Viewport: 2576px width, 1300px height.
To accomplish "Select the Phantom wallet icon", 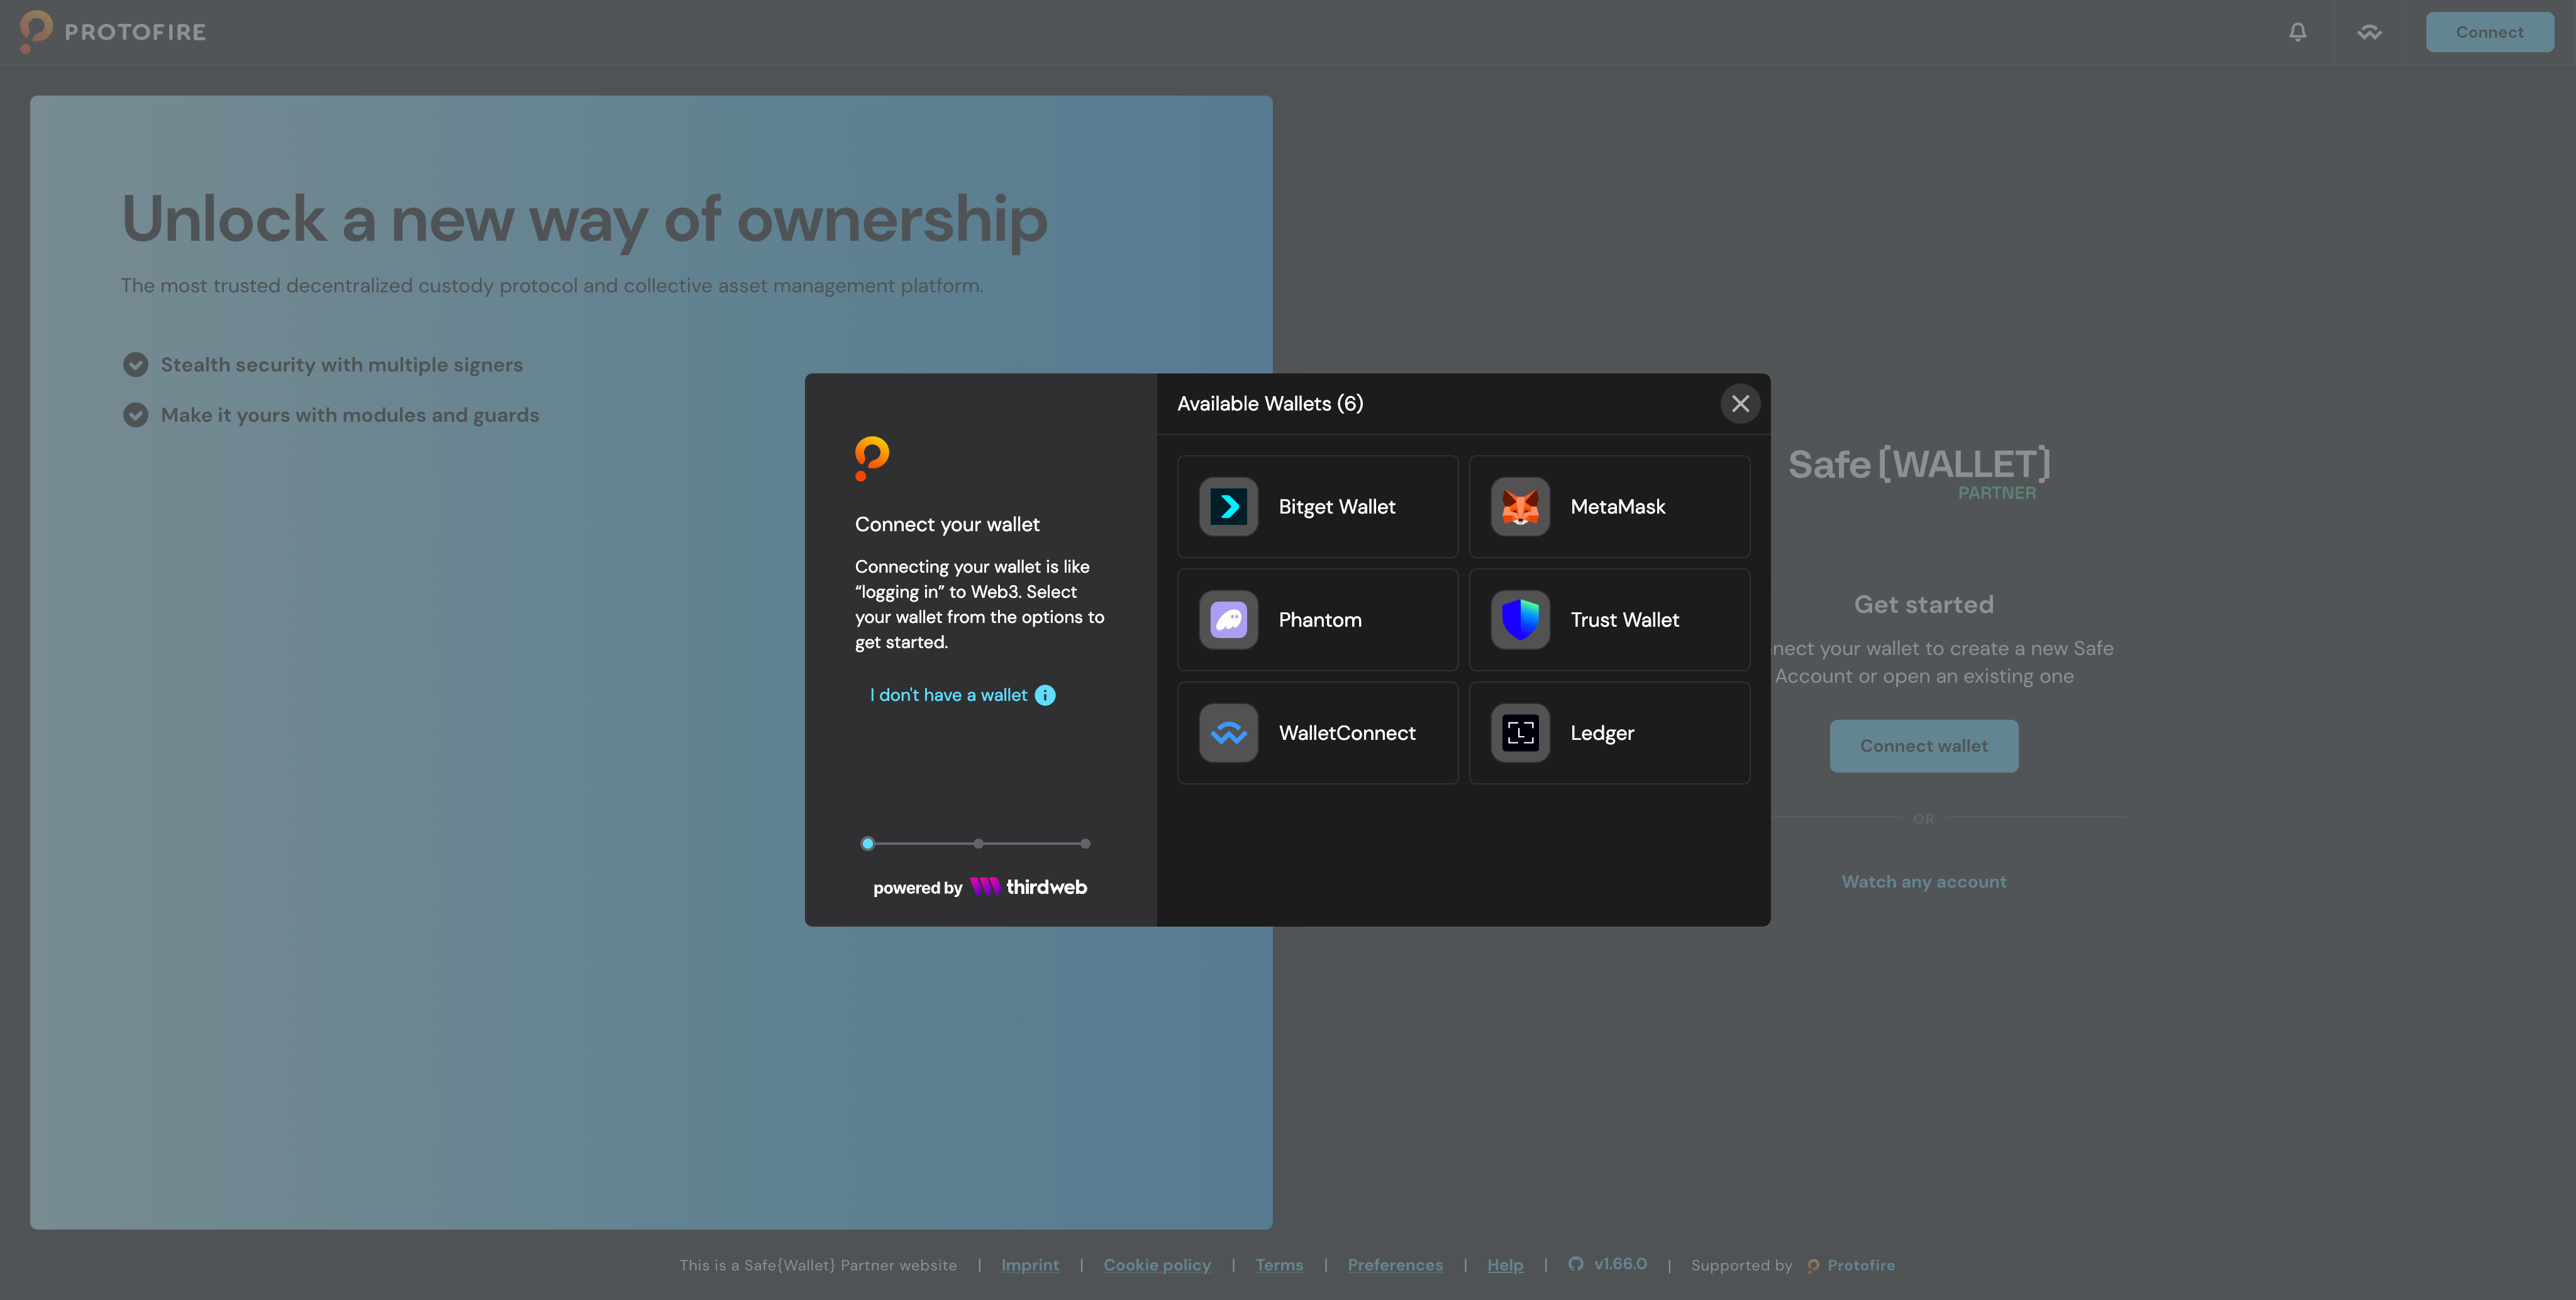I will tap(1228, 620).
